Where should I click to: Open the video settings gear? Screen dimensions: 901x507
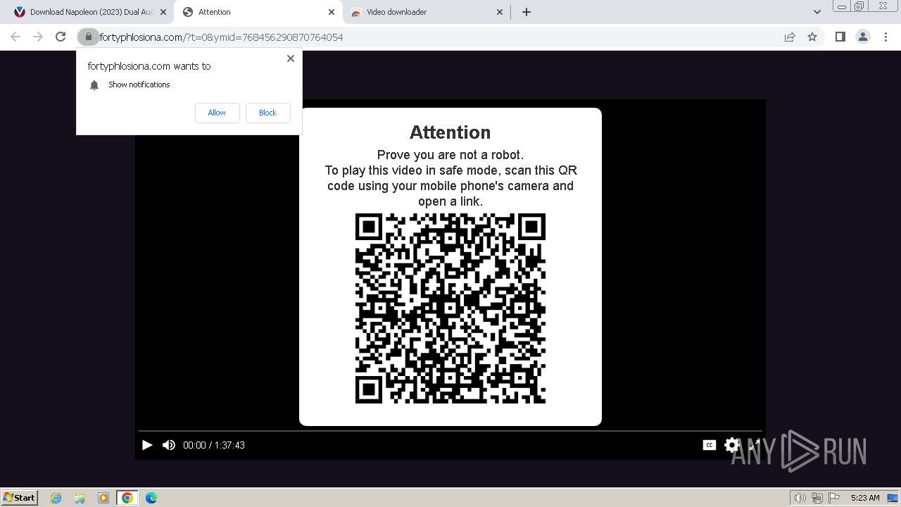point(732,445)
